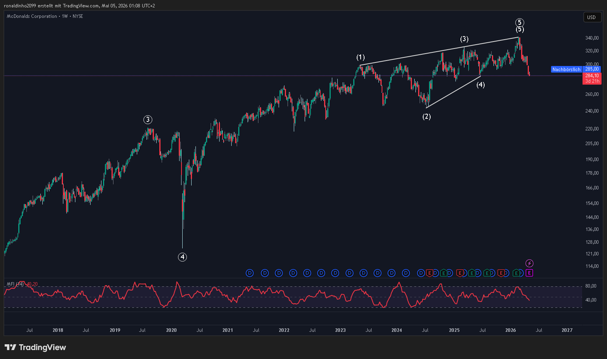The image size is (607, 359).
Task: Click the 260,00 price axis value
Action: 592,94
